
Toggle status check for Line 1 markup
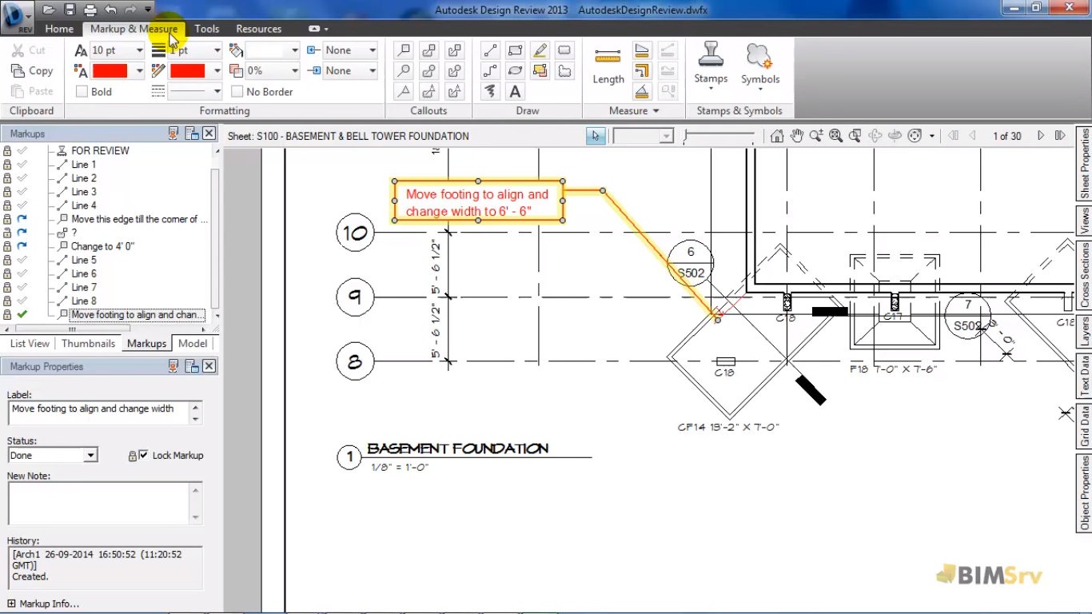pyautogui.click(x=22, y=165)
